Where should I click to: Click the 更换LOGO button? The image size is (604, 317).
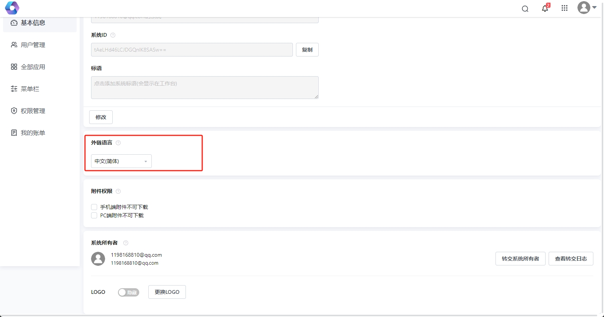(167, 292)
